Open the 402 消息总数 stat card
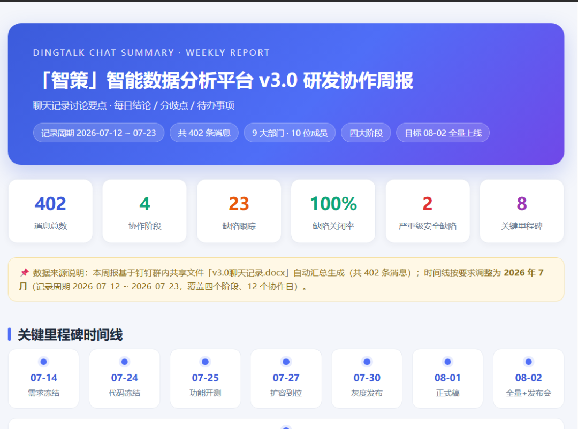This screenshot has height=429, width=578. click(x=50, y=211)
